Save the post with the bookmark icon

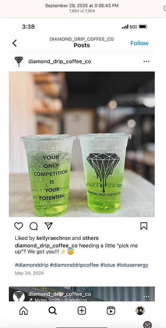pos(144,226)
